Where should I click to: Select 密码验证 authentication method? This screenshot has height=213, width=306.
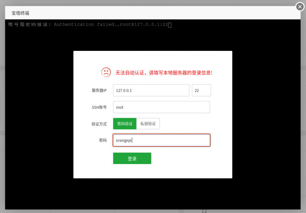point(125,124)
